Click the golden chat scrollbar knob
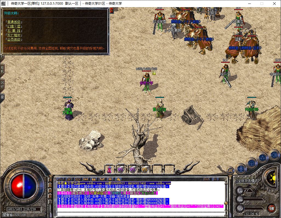Screen dimensions: 281x218 click(x=226, y=203)
